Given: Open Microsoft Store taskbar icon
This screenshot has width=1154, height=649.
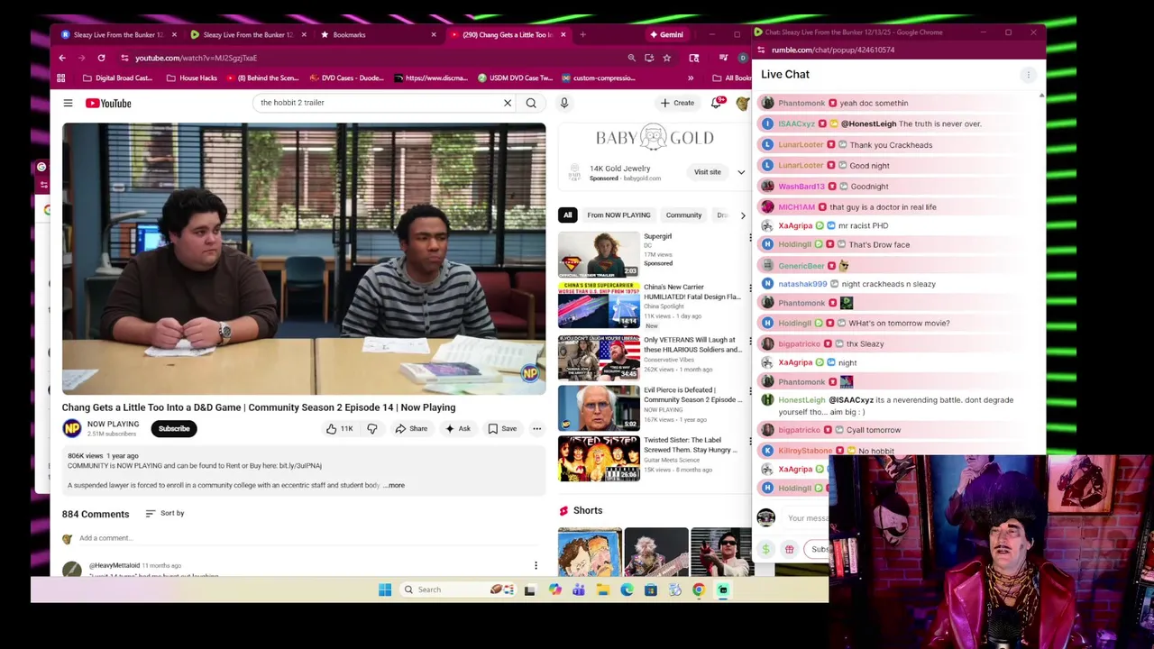Looking at the screenshot, I should 650,590.
